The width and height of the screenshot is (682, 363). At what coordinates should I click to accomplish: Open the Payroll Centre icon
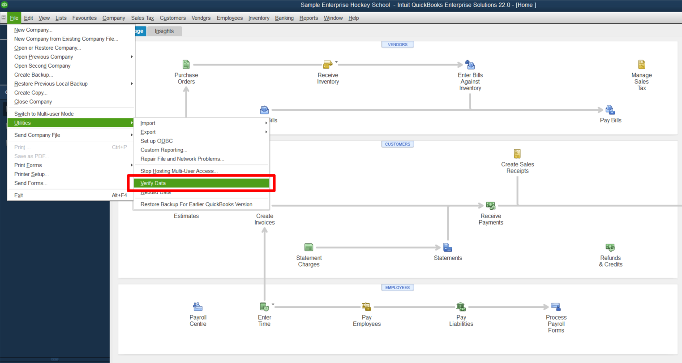pyautogui.click(x=198, y=307)
